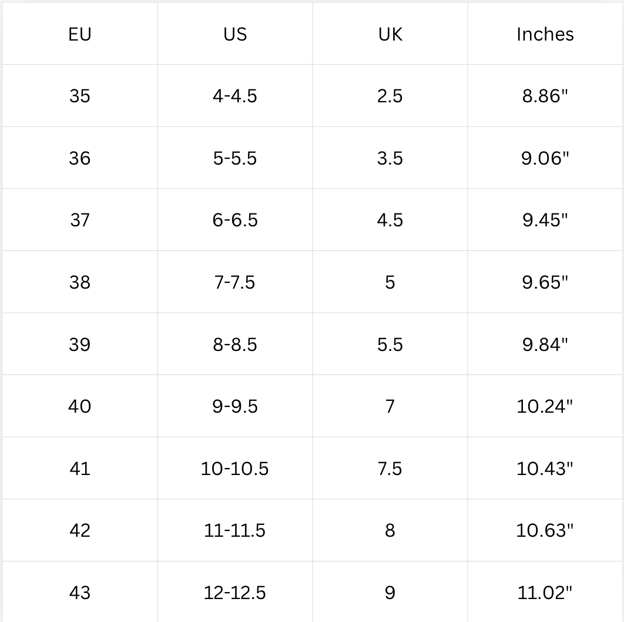Click the US column header
The image size is (624, 622).
(235, 34)
